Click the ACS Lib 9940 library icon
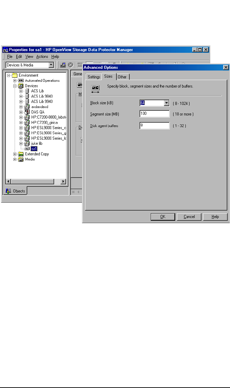The image size is (230, 388). (x=27, y=102)
